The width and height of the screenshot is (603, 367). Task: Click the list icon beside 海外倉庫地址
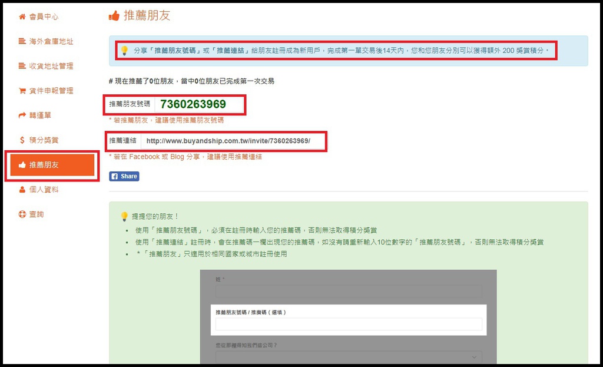tap(22, 41)
